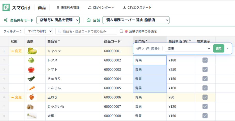Open the すべての部門 filter dropdown

[39, 31]
